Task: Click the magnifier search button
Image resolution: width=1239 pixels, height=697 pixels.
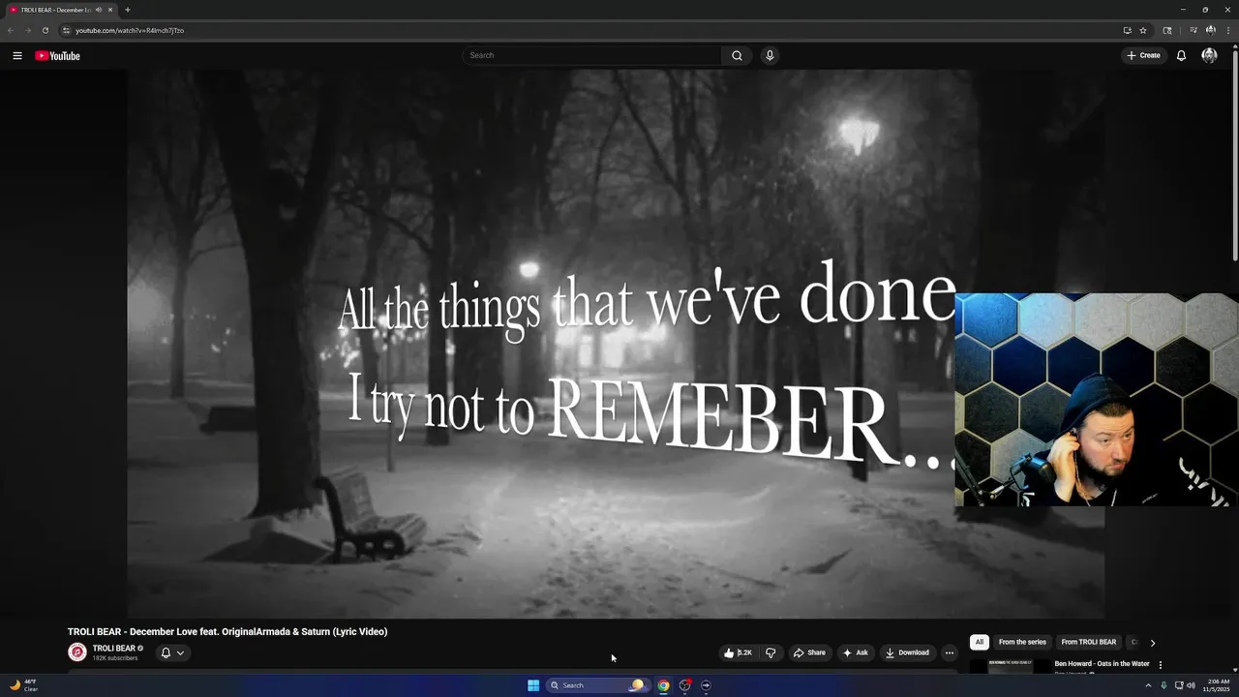Action: point(737,55)
